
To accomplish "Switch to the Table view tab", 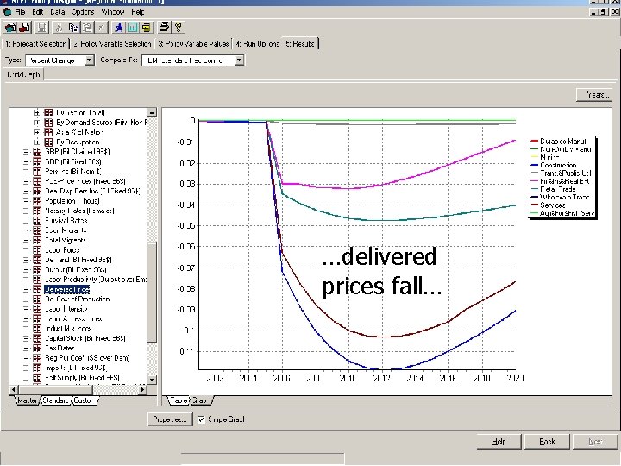I will [x=179, y=400].
